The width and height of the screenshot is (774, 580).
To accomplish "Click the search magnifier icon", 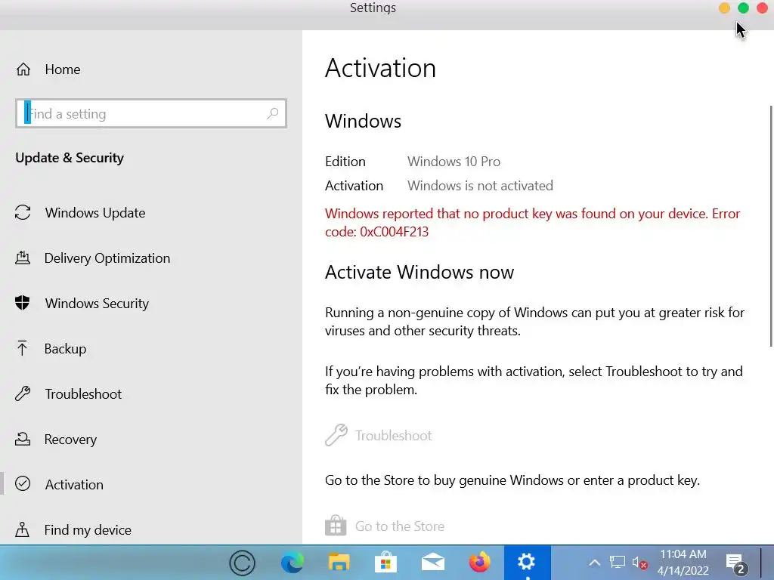I will point(272,114).
